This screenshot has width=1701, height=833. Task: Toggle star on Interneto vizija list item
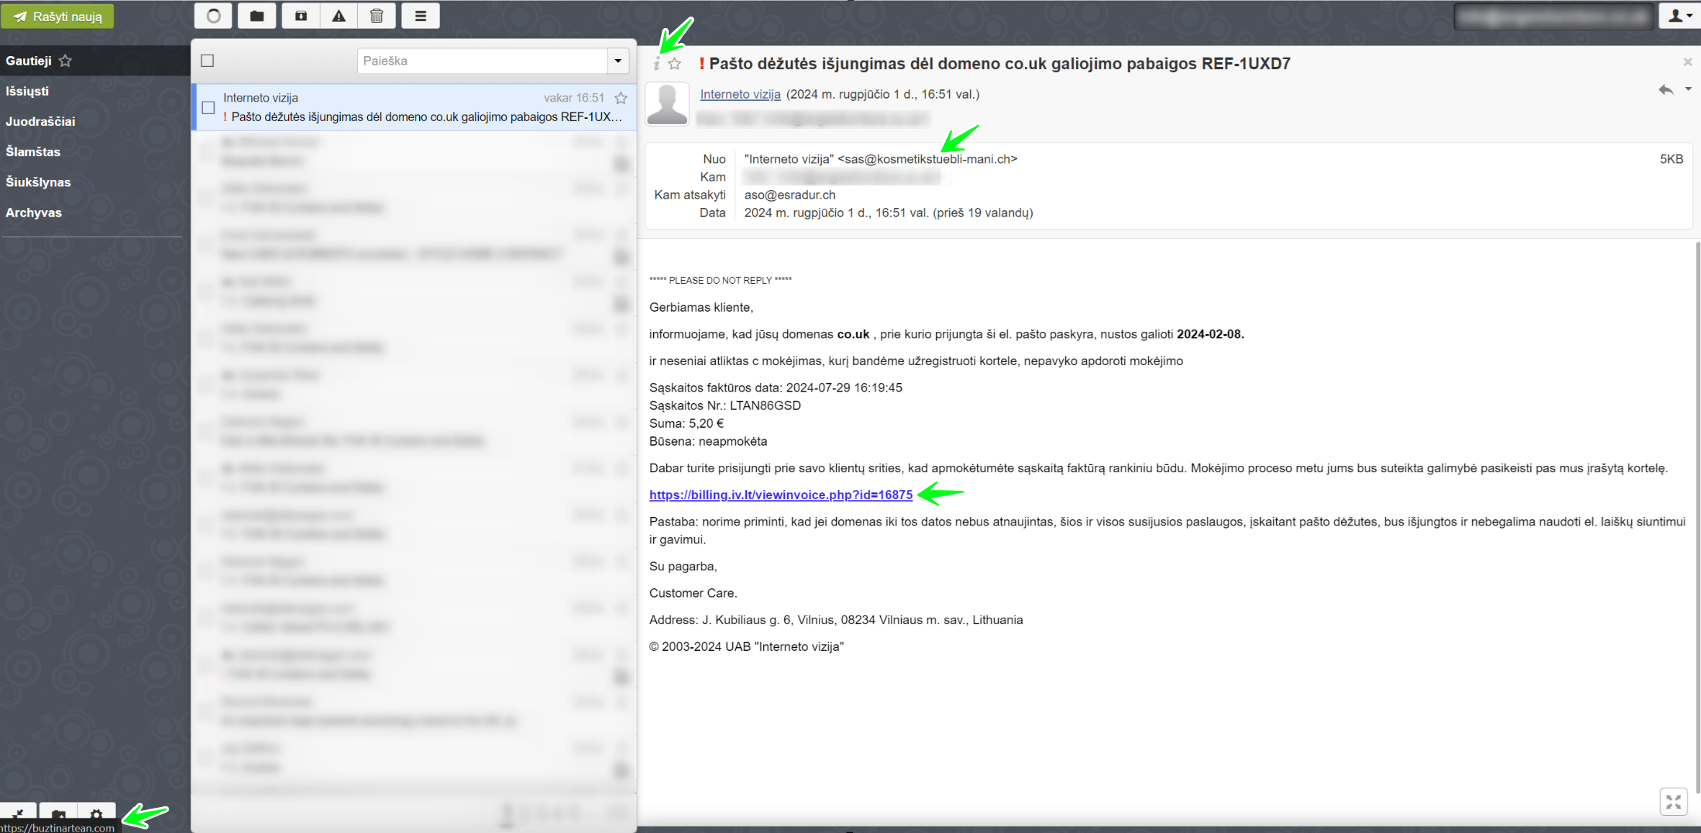[x=621, y=98]
